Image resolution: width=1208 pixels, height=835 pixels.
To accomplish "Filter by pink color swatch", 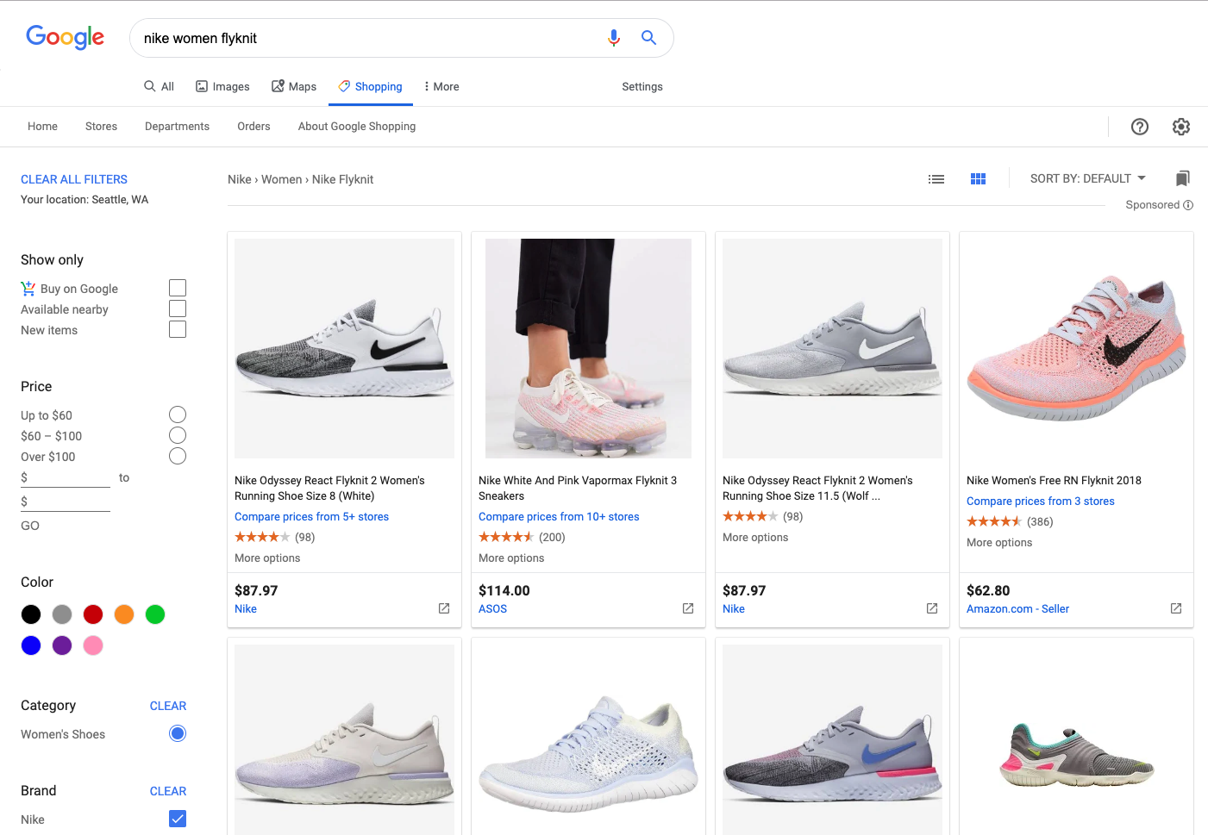I will [x=93, y=645].
